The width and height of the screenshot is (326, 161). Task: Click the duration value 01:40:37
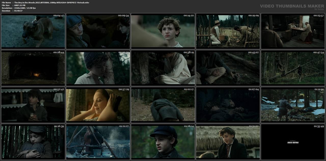(18, 11)
